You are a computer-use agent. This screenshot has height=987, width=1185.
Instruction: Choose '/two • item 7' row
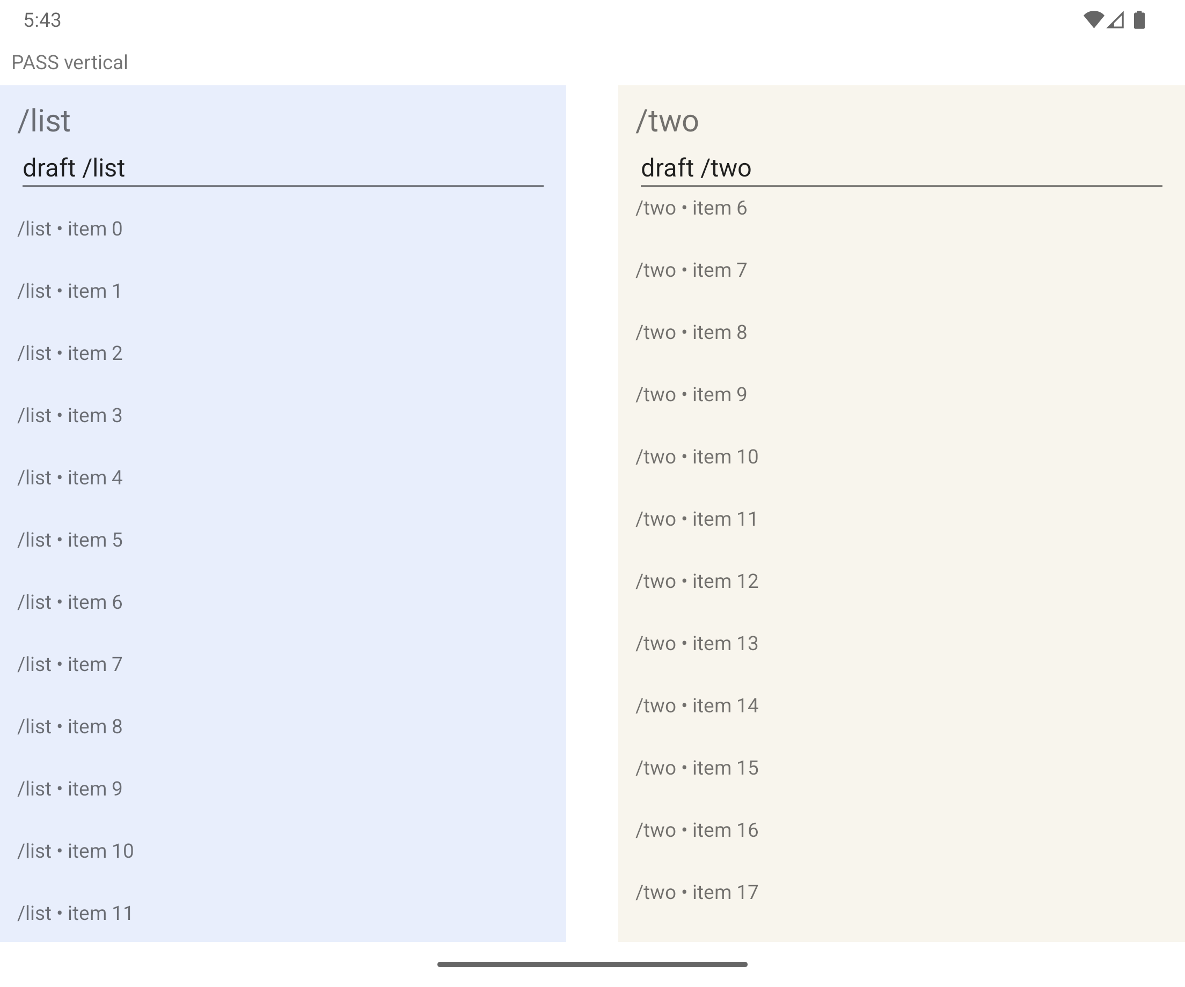point(901,270)
